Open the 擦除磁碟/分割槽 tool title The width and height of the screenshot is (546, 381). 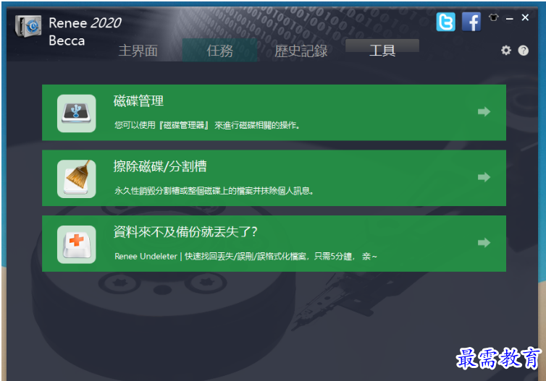(160, 166)
